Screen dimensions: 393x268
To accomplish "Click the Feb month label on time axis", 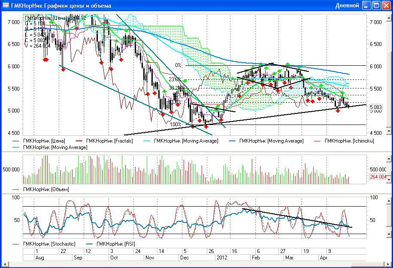I will pyautogui.click(x=256, y=257).
